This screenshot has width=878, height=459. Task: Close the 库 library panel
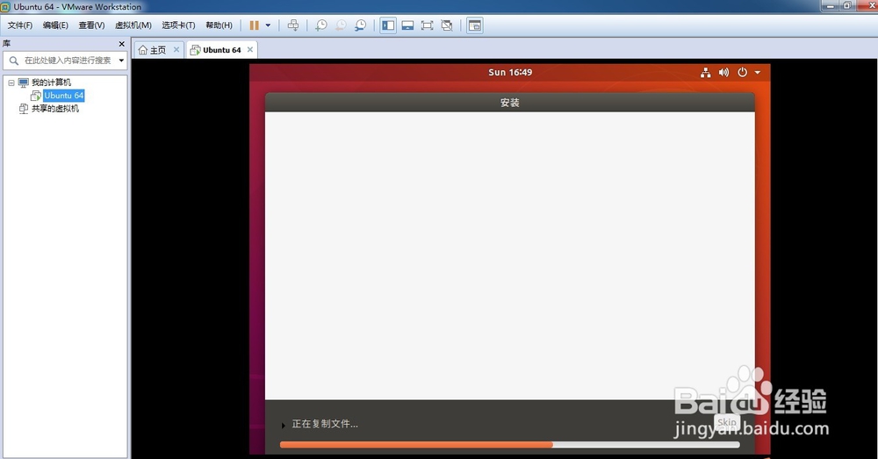(121, 44)
